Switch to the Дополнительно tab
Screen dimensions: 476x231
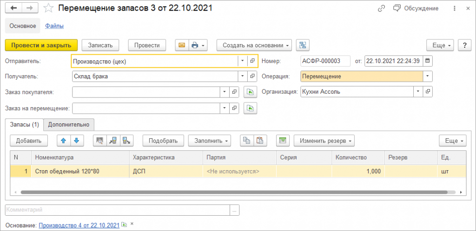69,125
